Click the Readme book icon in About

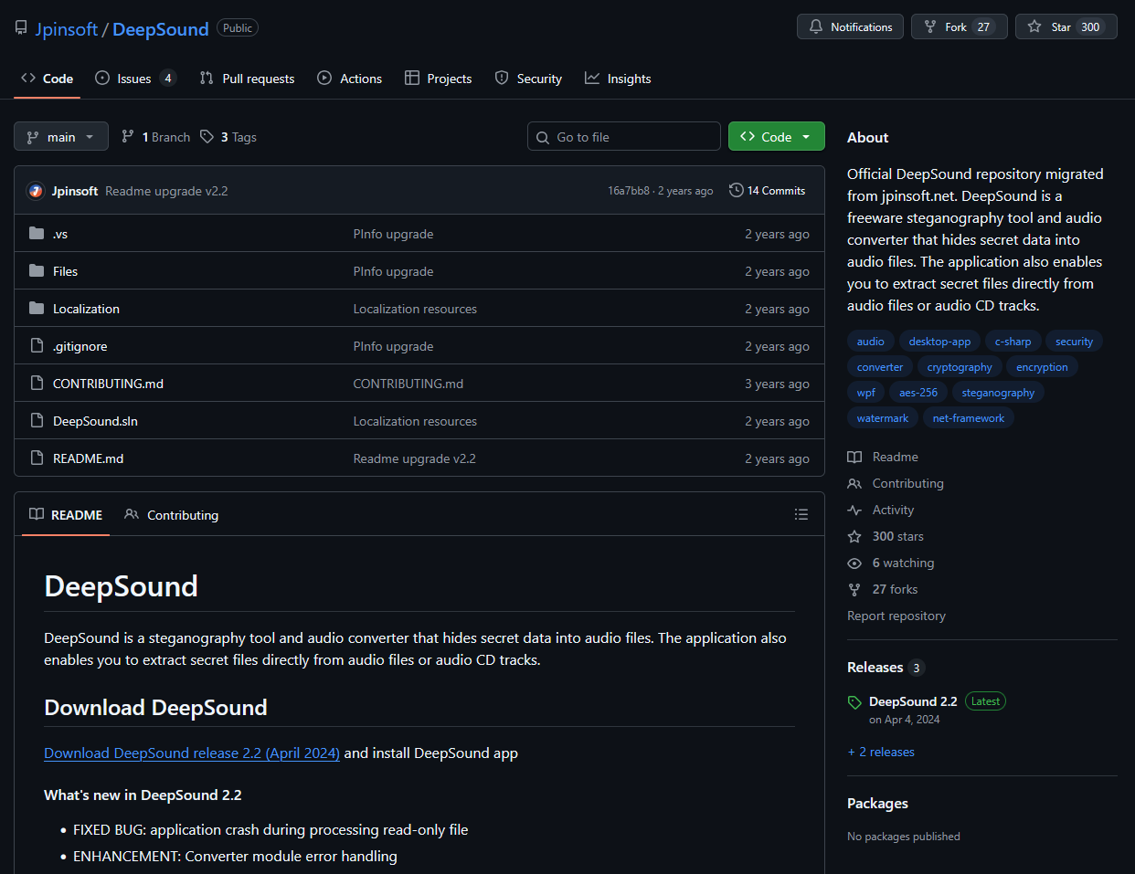[x=854, y=457]
